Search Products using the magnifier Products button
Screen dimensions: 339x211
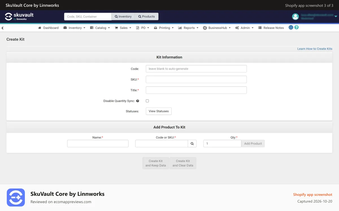point(147,17)
